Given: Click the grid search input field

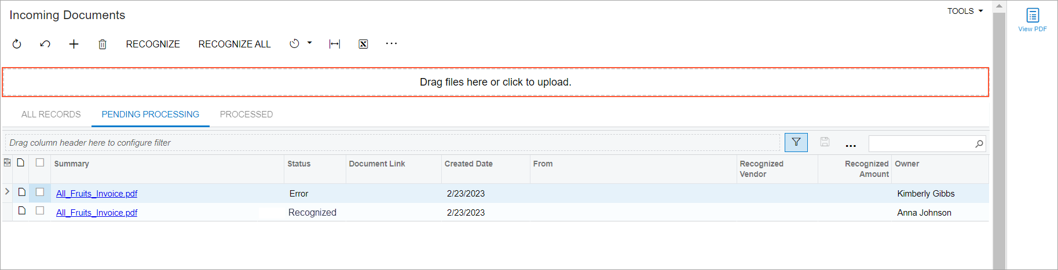Looking at the screenshot, I should point(921,143).
